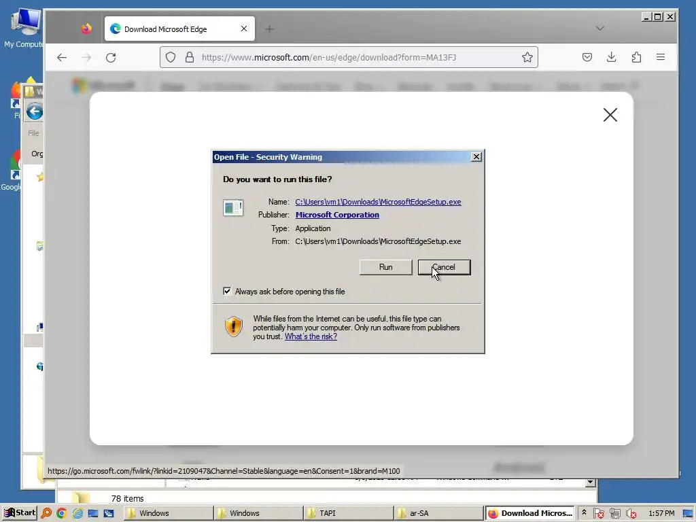Open the Firefox downloads panel
Screen dimensions: 696x522
coord(611,57)
